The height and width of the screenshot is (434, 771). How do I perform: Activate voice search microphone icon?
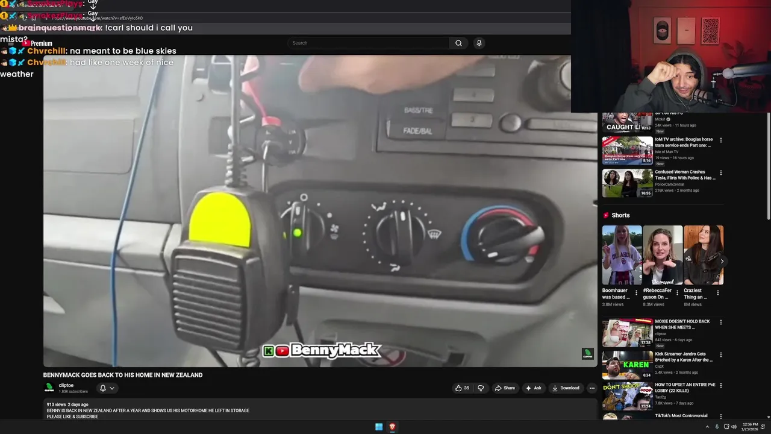click(479, 43)
